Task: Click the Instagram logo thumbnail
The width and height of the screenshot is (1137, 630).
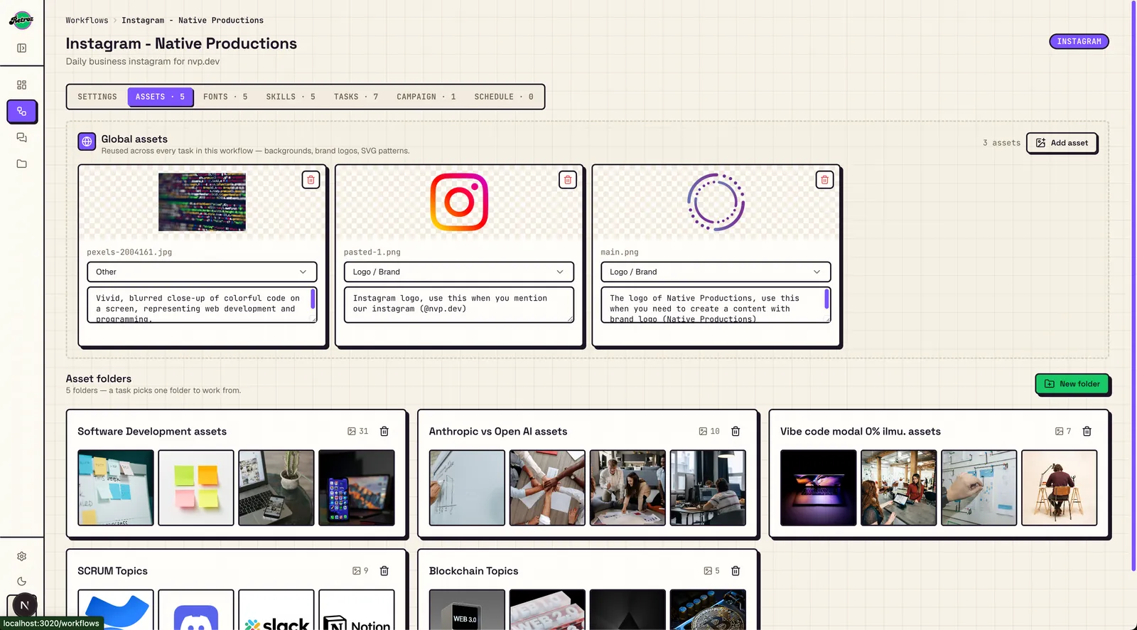Action: point(459,202)
